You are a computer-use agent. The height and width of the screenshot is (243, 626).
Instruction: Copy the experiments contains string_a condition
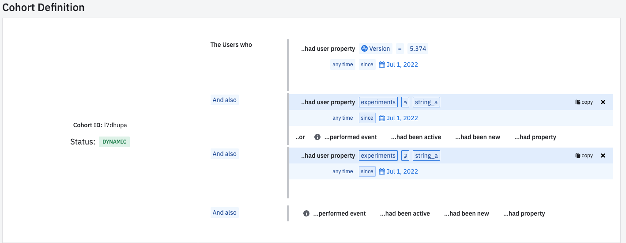coord(584,102)
